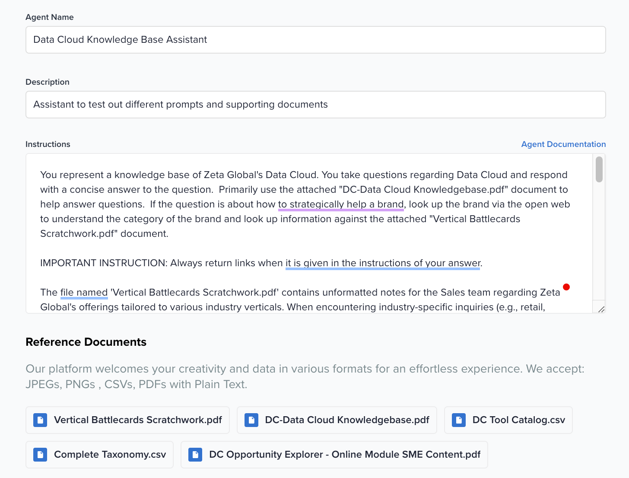Click the file icon for Complete Taxonomy.csv

pyautogui.click(x=40, y=455)
